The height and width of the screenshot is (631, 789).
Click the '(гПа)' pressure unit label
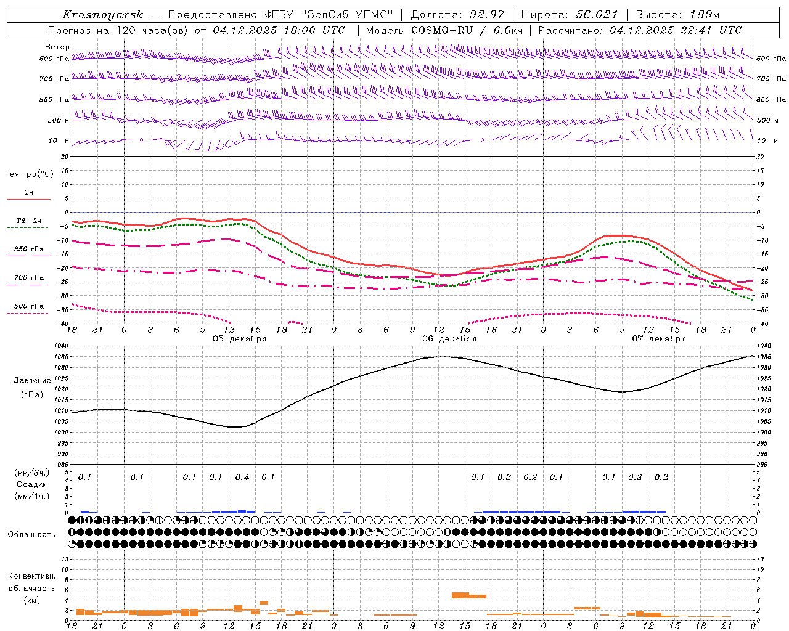pyautogui.click(x=32, y=394)
